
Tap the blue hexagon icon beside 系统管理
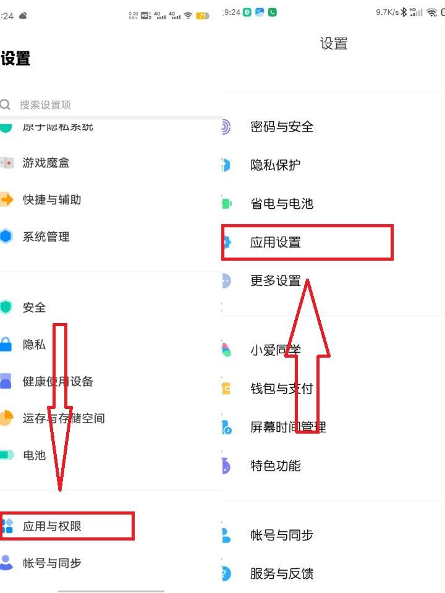coord(6,236)
